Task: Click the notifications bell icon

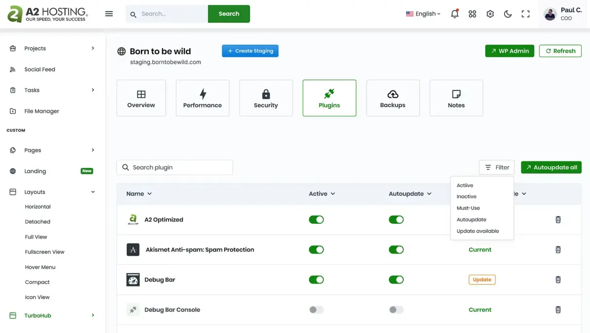Action: tap(454, 14)
